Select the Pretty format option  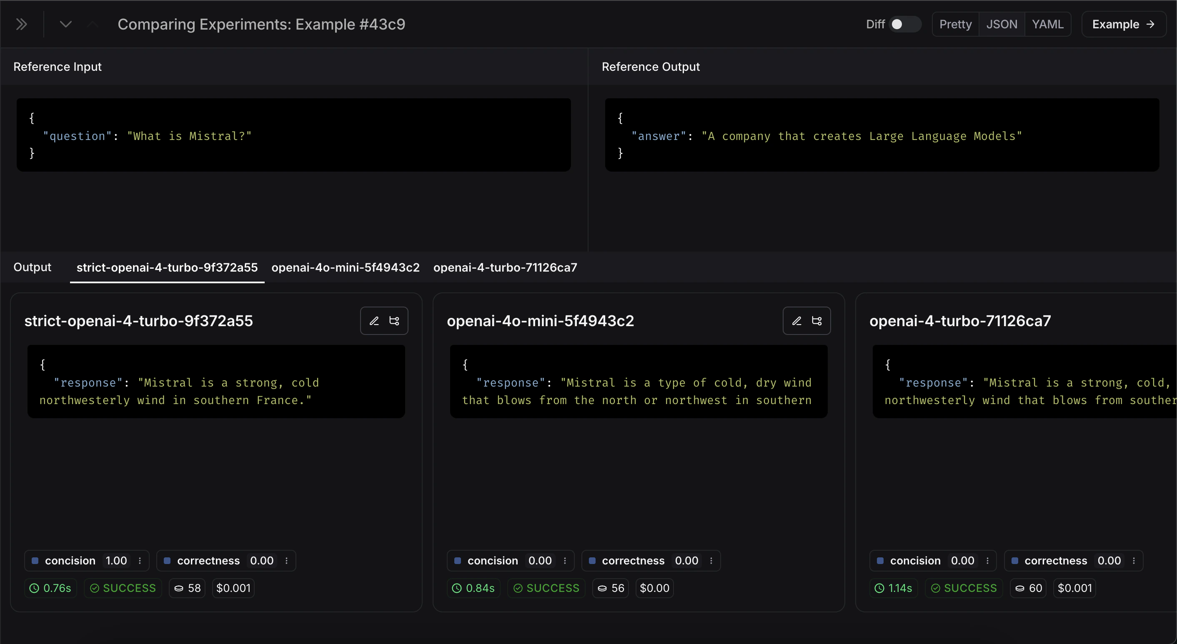pyautogui.click(x=955, y=24)
